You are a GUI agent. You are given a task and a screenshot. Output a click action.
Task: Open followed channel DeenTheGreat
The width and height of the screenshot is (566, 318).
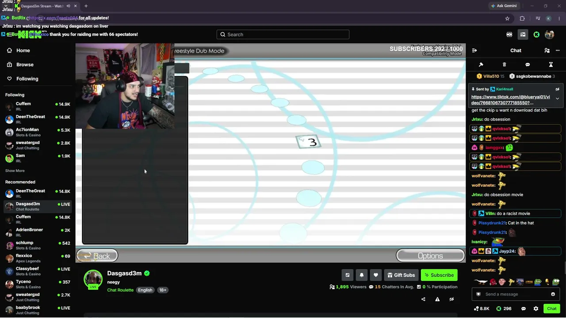click(x=38, y=119)
